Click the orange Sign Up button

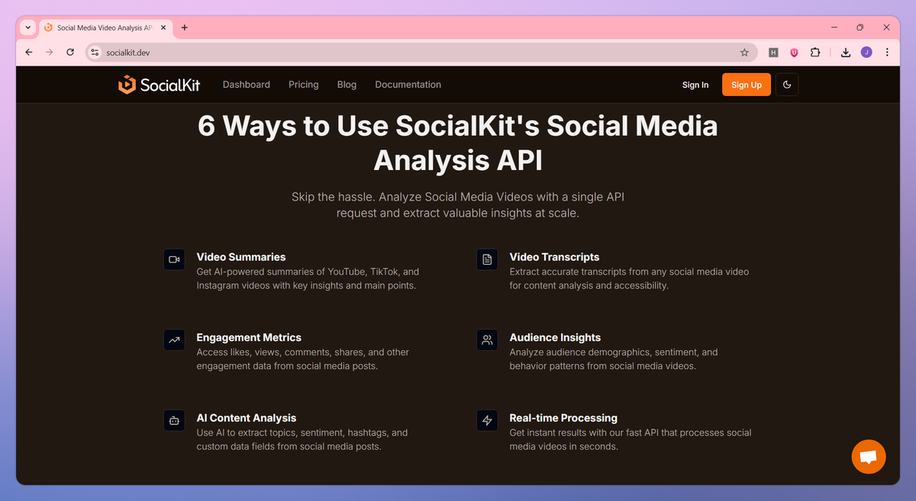pos(747,85)
